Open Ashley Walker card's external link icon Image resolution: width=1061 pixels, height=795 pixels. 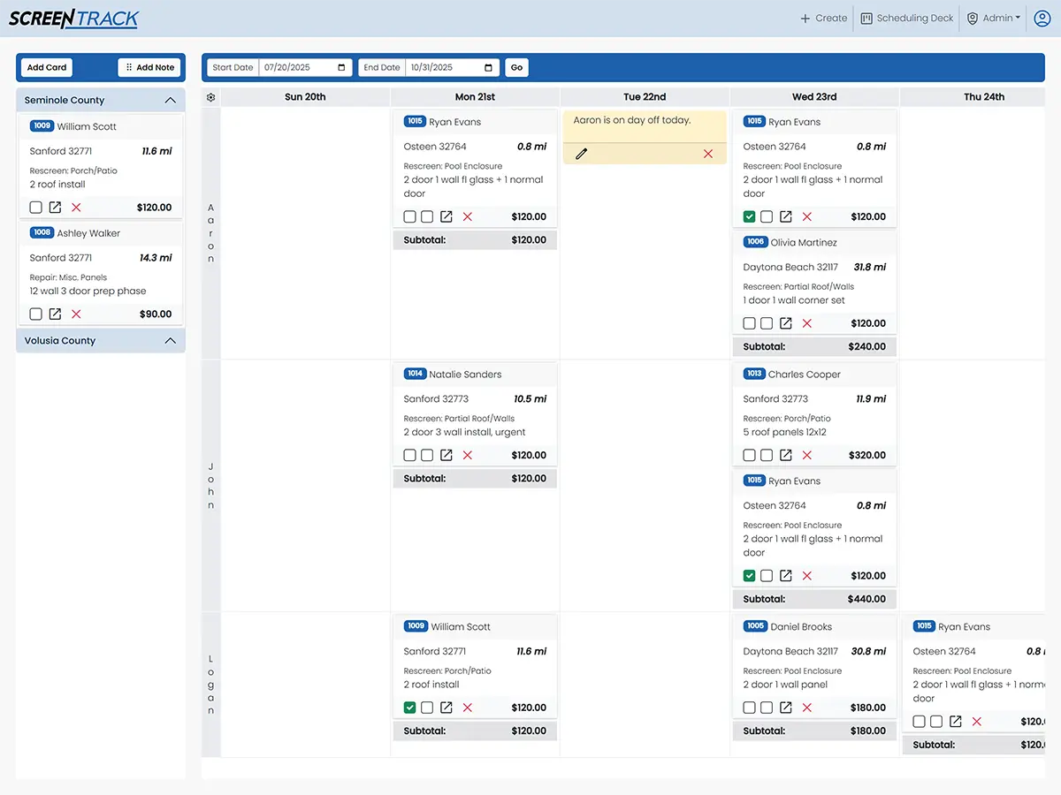[x=55, y=314]
